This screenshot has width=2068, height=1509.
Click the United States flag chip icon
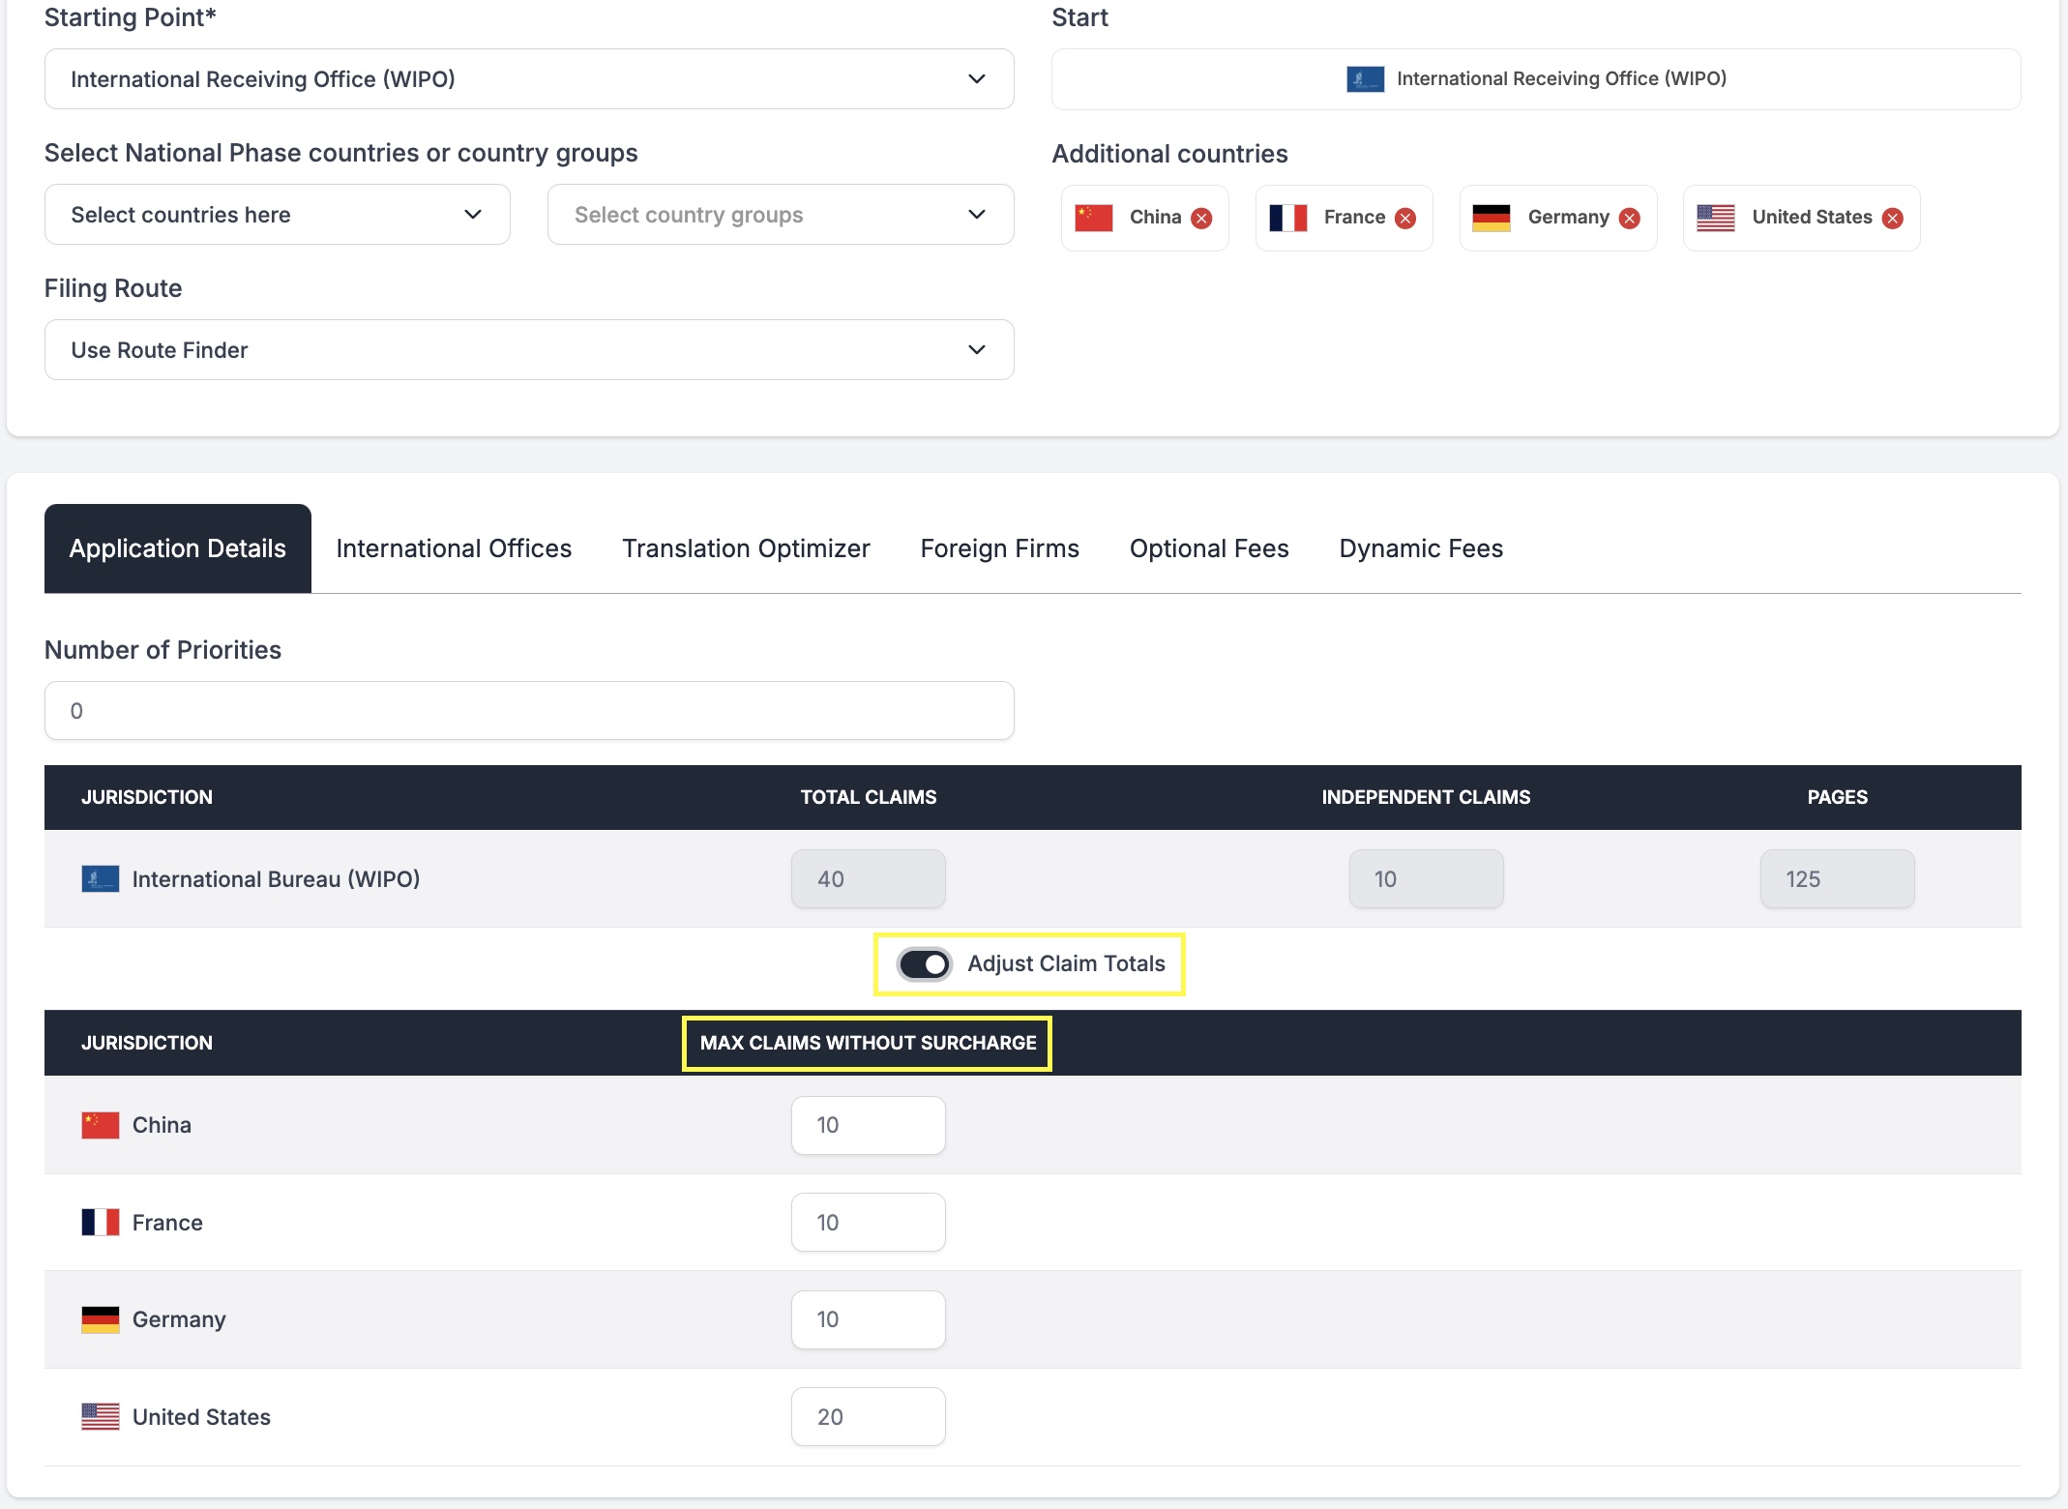(x=1715, y=218)
